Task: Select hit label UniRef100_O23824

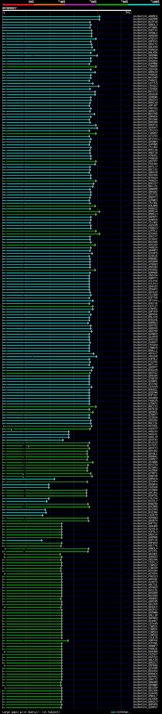Action: (145, 417)
